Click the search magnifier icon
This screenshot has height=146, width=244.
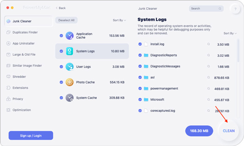220,9
